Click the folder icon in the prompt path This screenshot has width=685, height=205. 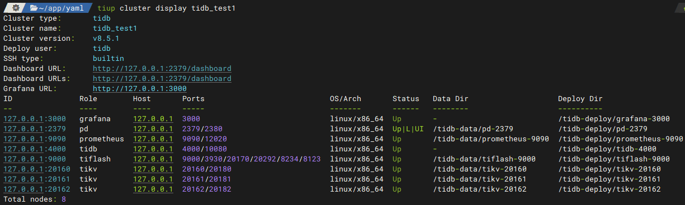(x=35, y=8)
